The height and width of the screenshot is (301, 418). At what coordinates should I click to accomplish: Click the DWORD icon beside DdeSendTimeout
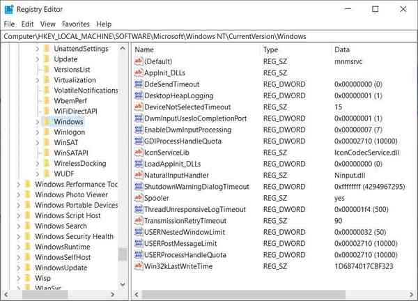[139, 84]
